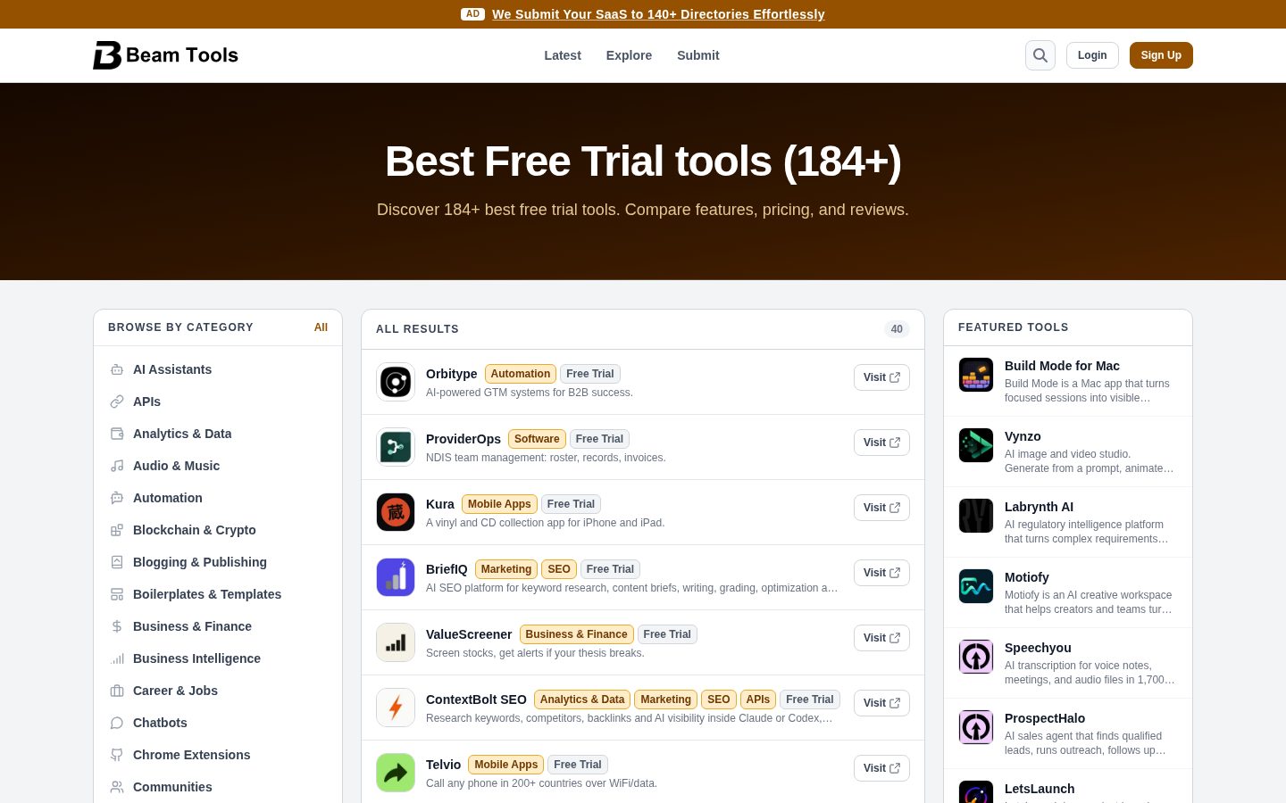The image size is (1286, 803).
Task: Click the Beam Tools logo icon
Action: click(107, 55)
